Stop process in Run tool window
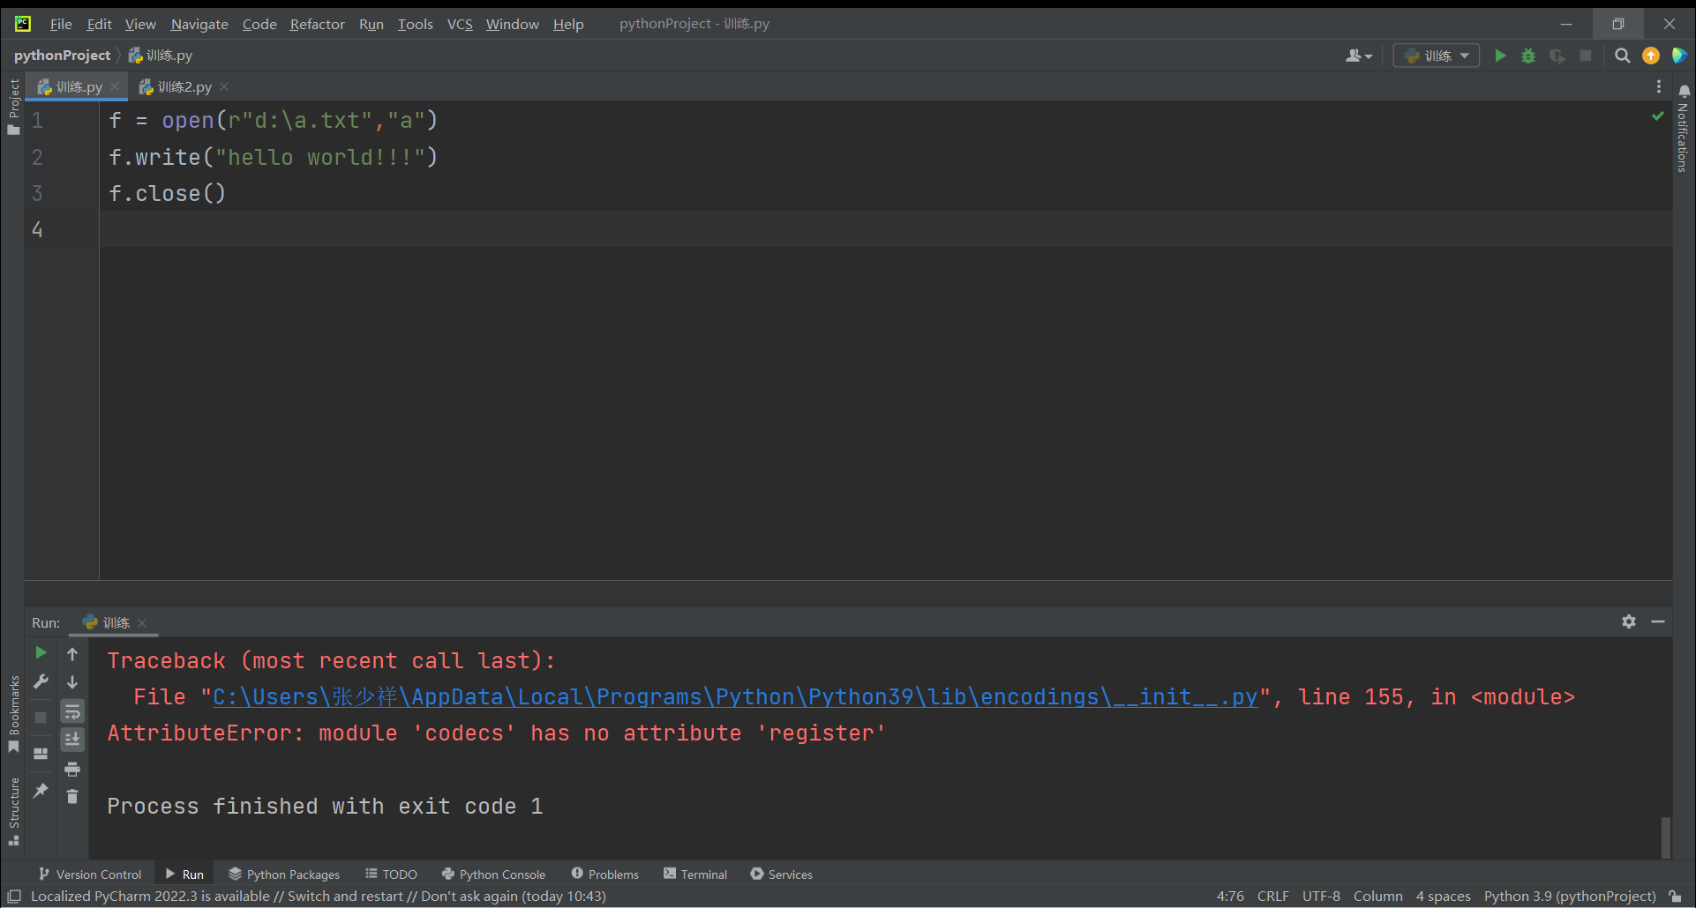The height and width of the screenshot is (908, 1696). [41, 718]
